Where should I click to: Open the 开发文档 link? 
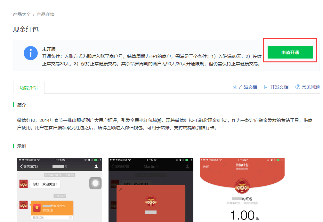(279, 87)
